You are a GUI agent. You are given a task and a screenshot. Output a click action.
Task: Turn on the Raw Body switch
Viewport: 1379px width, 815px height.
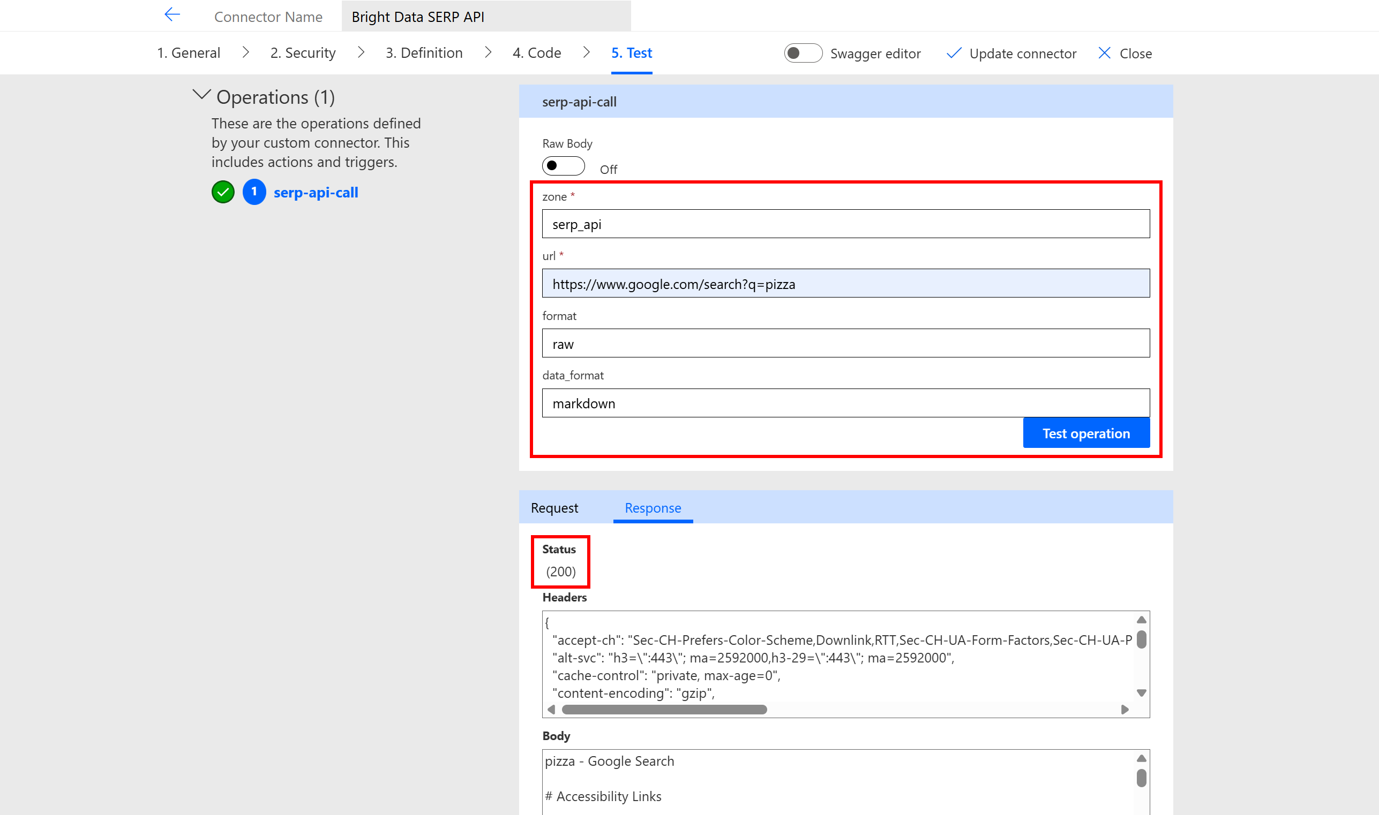tap(563, 166)
